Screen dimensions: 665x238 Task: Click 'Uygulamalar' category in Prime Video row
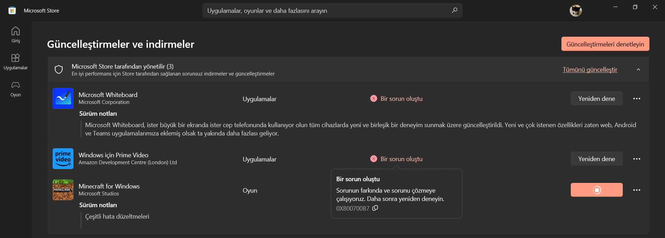[259, 159]
